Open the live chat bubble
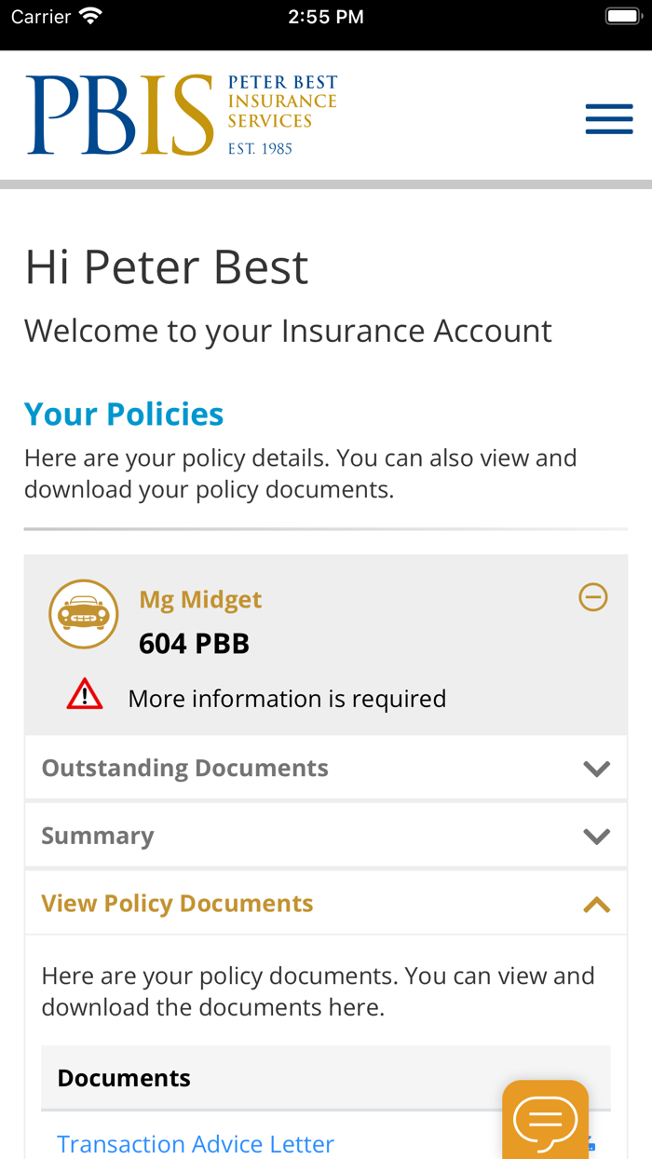The image size is (652, 1159). pyautogui.click(x=547, y=1121)
